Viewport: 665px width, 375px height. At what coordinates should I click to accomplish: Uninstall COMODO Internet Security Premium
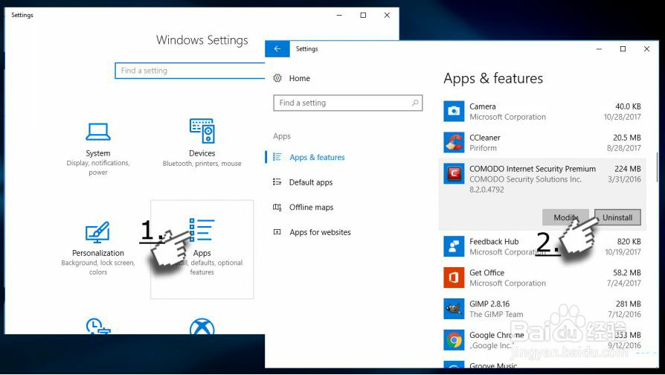[x=617, y=217]
